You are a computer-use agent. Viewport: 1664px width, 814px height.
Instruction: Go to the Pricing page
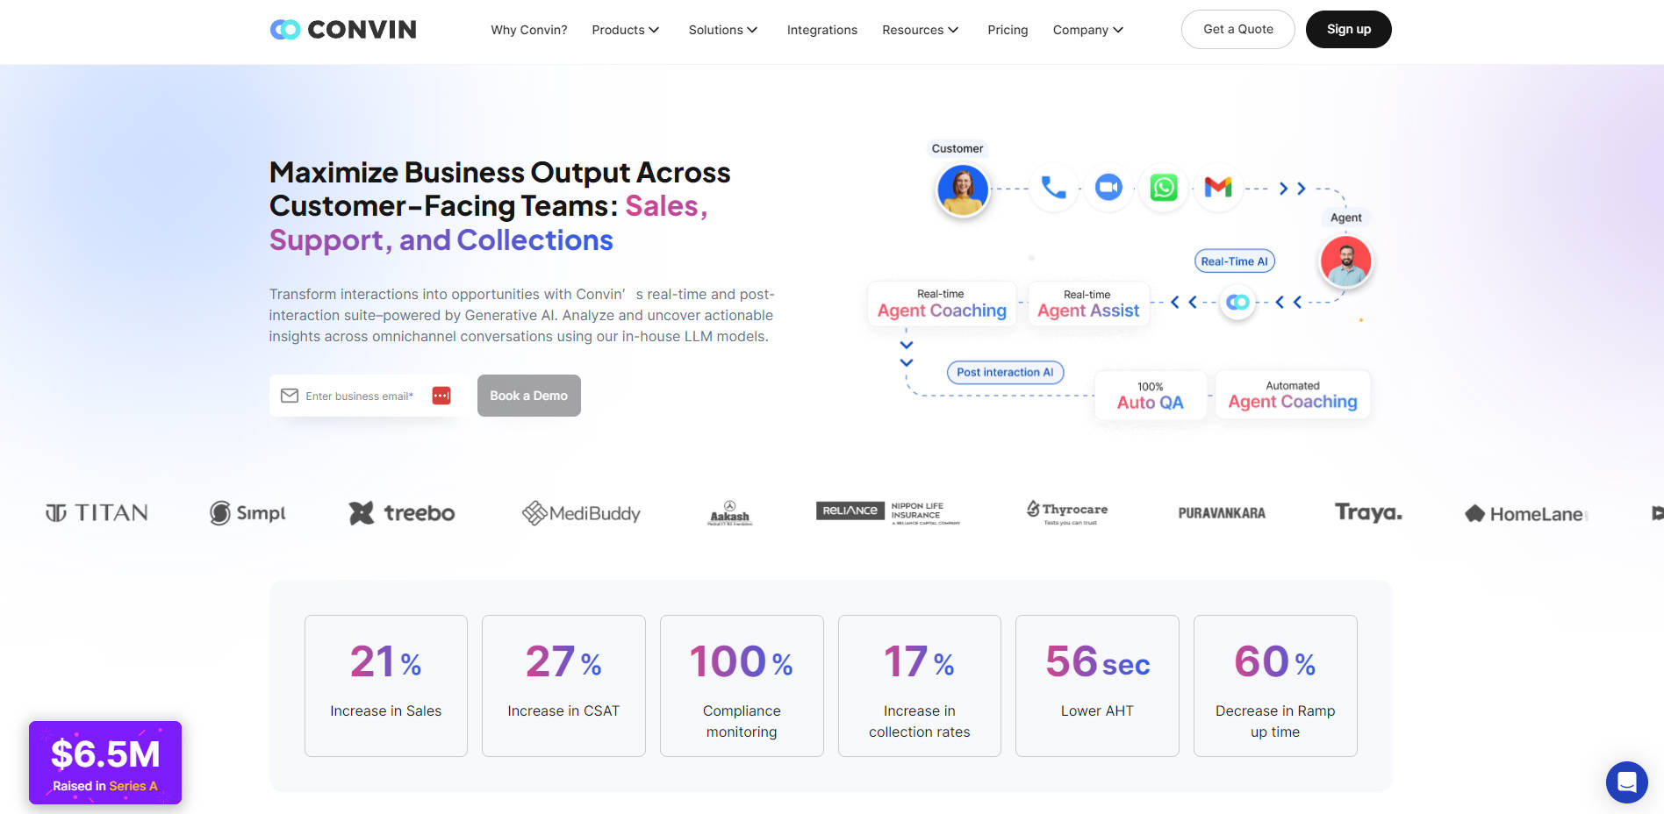(1008, 30)
